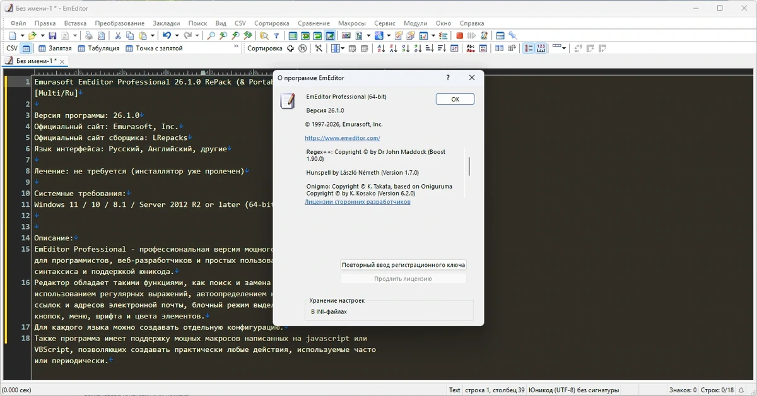Click the Сортировка label button
The width and height of the screenshot is (757, 396).
coord(265,49)
